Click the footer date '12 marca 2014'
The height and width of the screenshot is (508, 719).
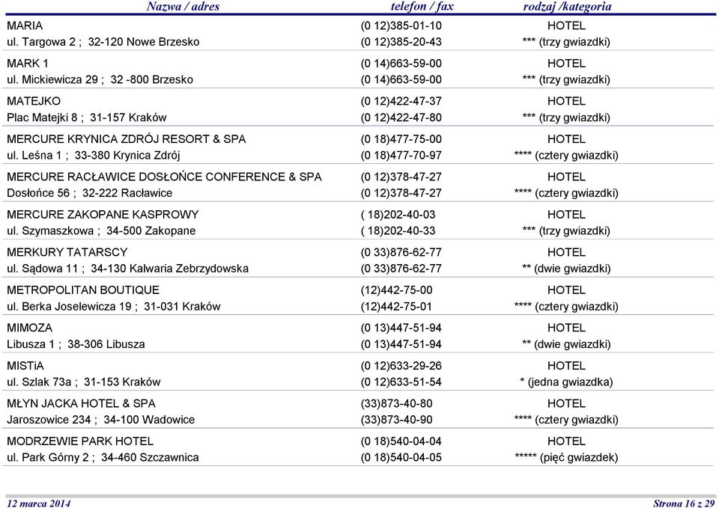[38, 503]
